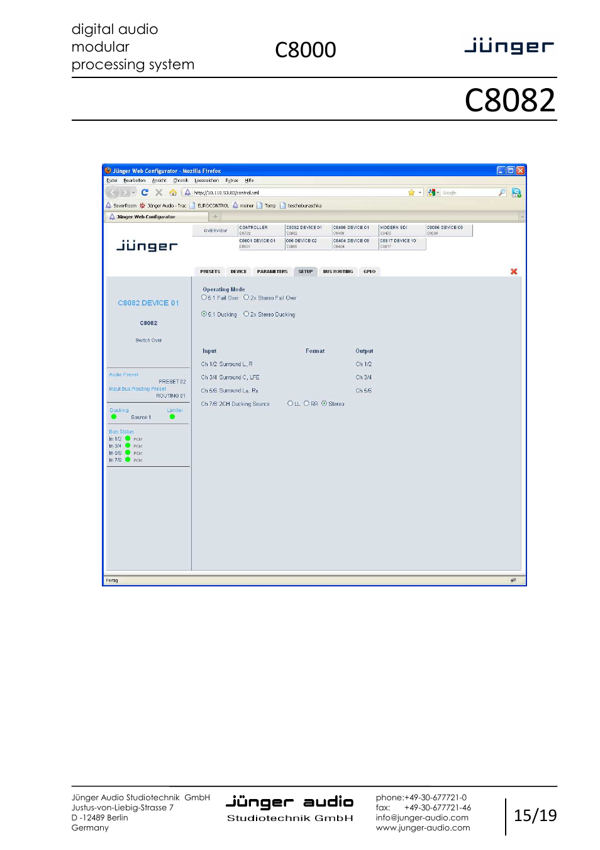The width and height of the screenshot is (600, 850).
Task: Switch to the DEVICE tab
Action: point(238,272)
